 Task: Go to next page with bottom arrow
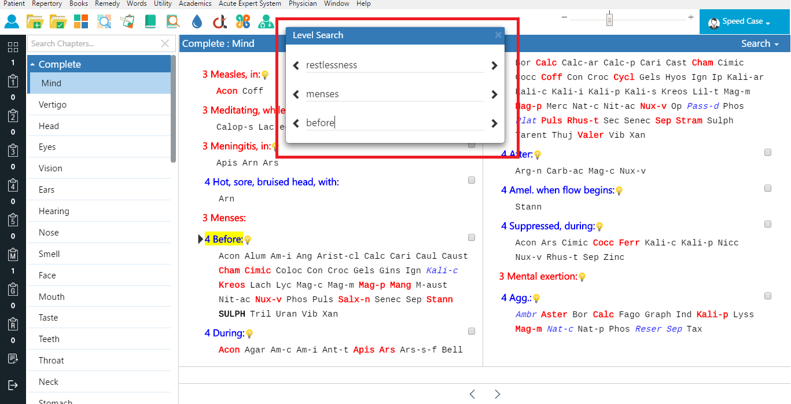click(x=498, y=394)
